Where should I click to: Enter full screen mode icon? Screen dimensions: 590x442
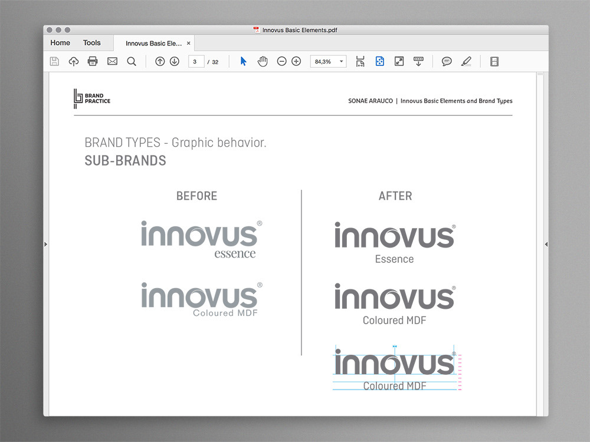399,61
